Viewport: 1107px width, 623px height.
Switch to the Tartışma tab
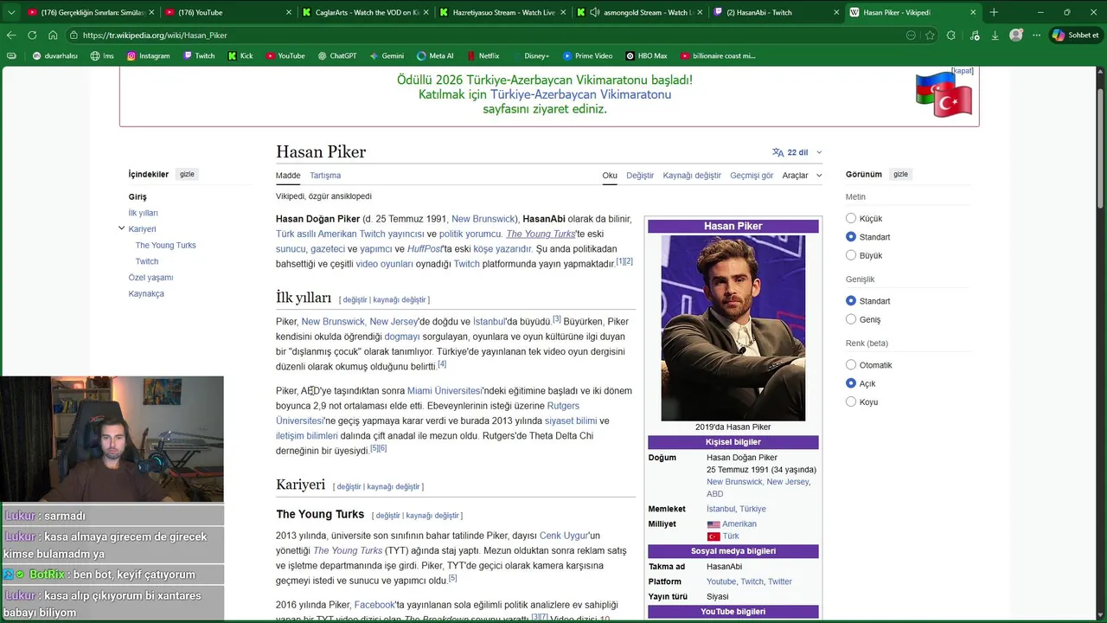click(325, 176)
